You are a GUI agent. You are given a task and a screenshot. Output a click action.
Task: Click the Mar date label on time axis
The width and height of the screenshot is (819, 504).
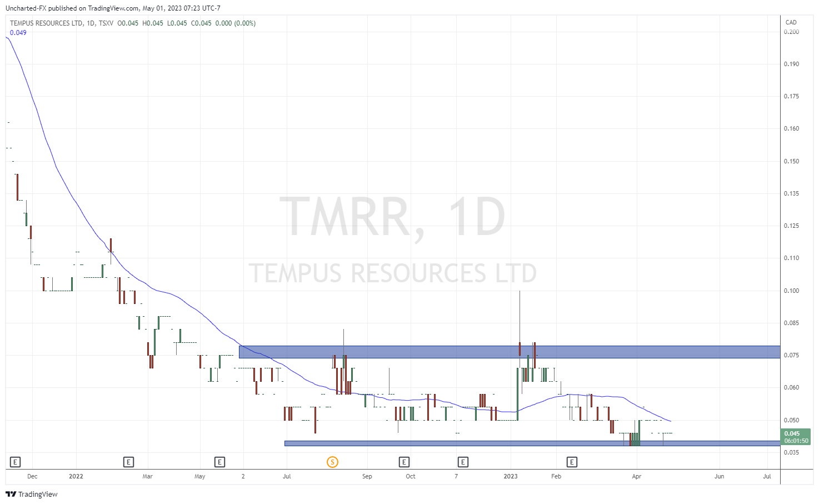(147, 476)
